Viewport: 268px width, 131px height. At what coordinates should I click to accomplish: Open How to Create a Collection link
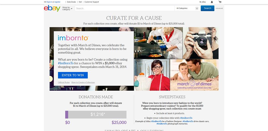[x=83, y=82]
